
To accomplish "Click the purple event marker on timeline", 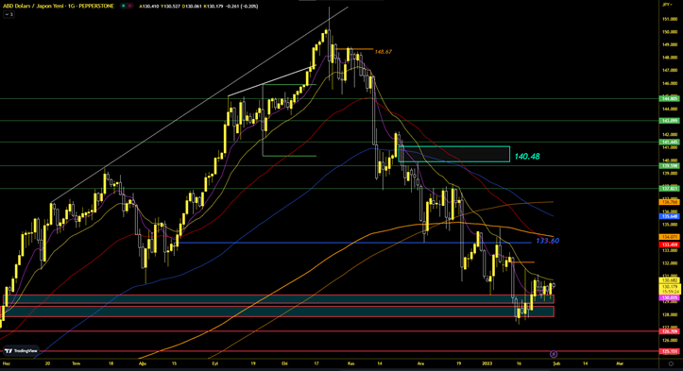I will (554, 354).
